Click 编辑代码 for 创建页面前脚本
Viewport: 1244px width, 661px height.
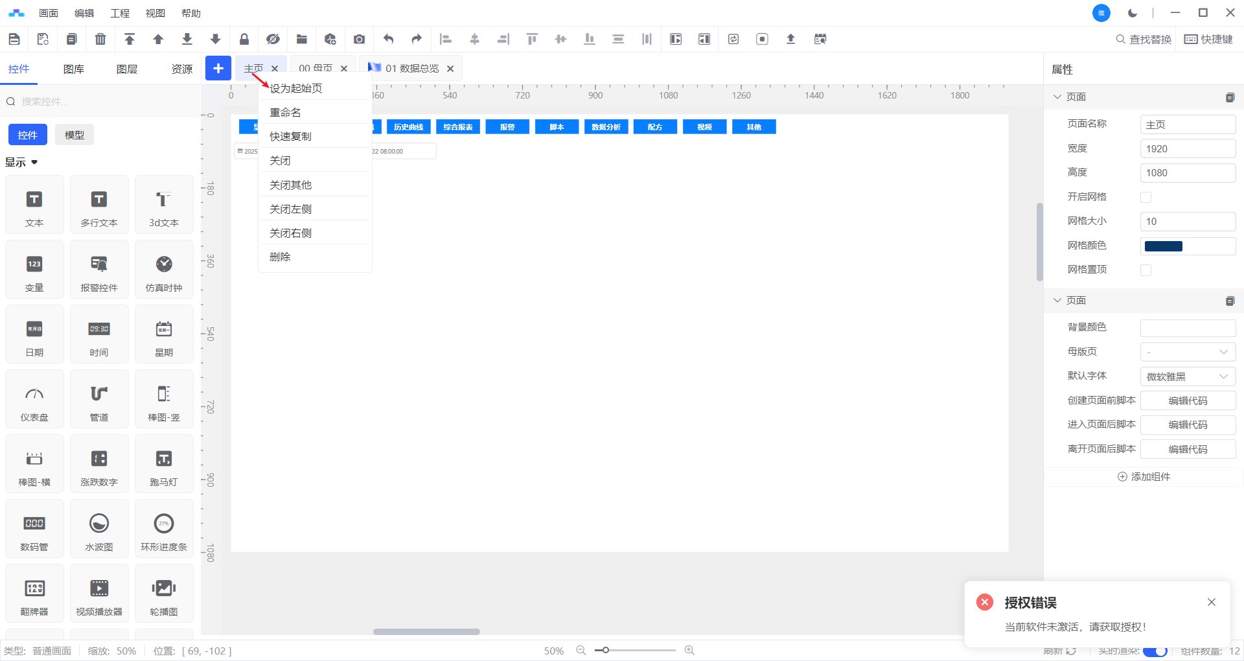[1188, 400]
